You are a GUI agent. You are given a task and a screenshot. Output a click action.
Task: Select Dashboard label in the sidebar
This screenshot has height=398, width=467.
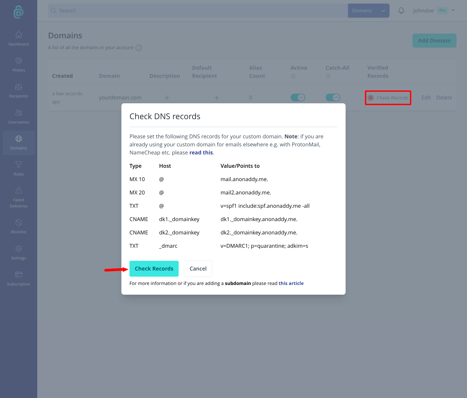tap(19, 44)
